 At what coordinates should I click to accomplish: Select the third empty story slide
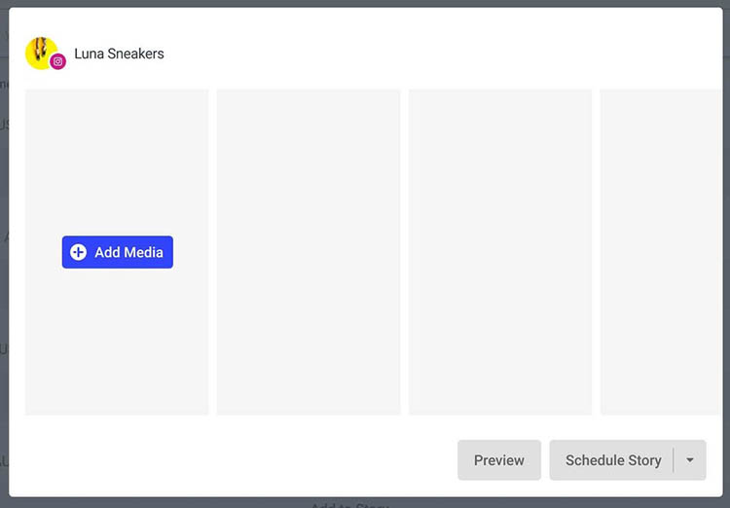[500, 252]
